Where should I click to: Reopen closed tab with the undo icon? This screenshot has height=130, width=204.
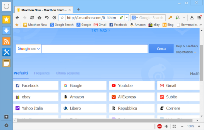click(x=47, y=18)
